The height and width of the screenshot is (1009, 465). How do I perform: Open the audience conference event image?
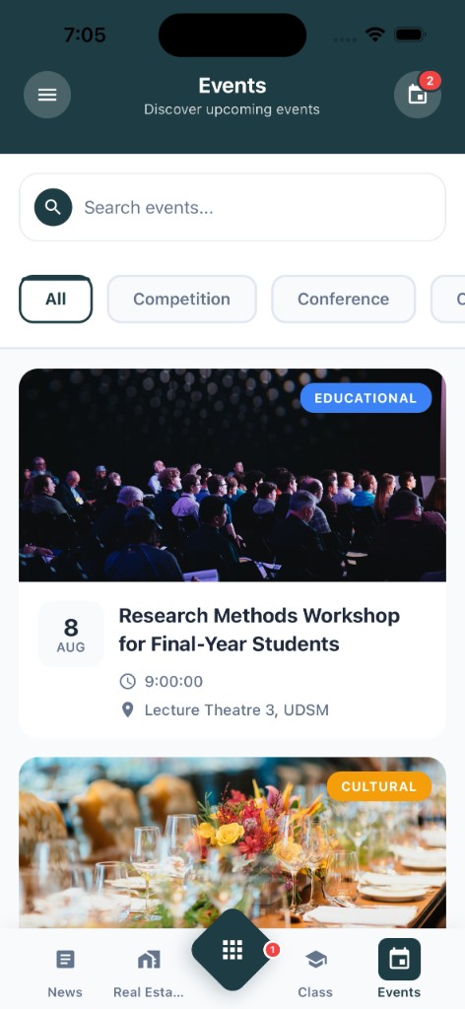point(232,475)
